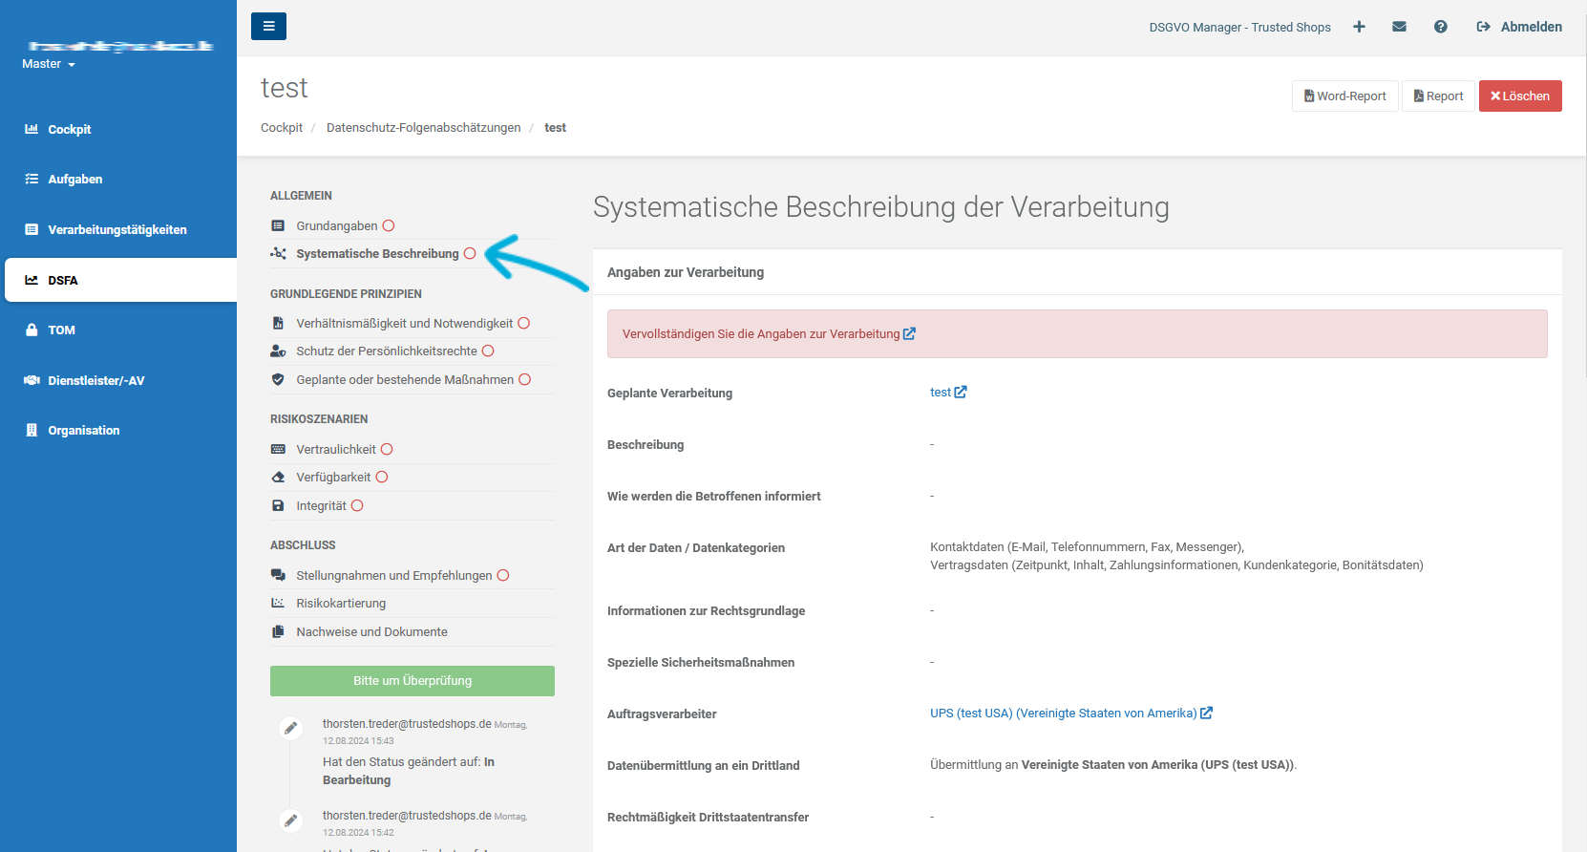This screenshot has height=852, width=1587.
Task: Open Schutz der Persönlichkeitsrechte
Action: pos(387,351)
